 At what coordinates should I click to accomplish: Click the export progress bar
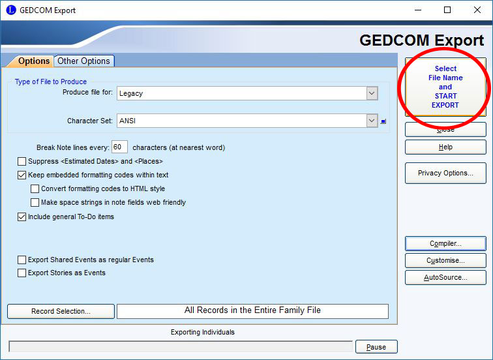pos(181,346)
